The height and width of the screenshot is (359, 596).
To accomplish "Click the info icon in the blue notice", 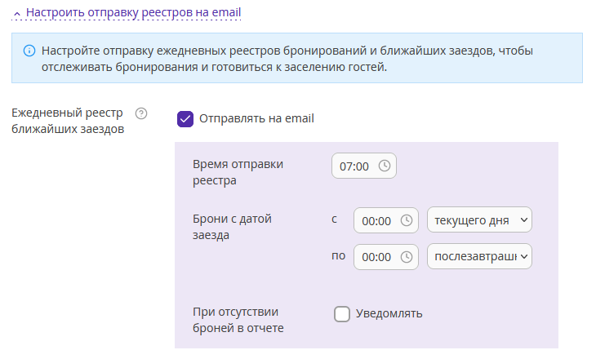I will point(29,51).
